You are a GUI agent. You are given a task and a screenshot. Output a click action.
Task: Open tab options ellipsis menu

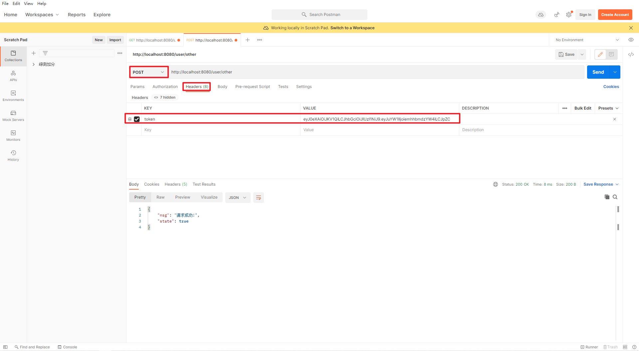tap(260, 40)
